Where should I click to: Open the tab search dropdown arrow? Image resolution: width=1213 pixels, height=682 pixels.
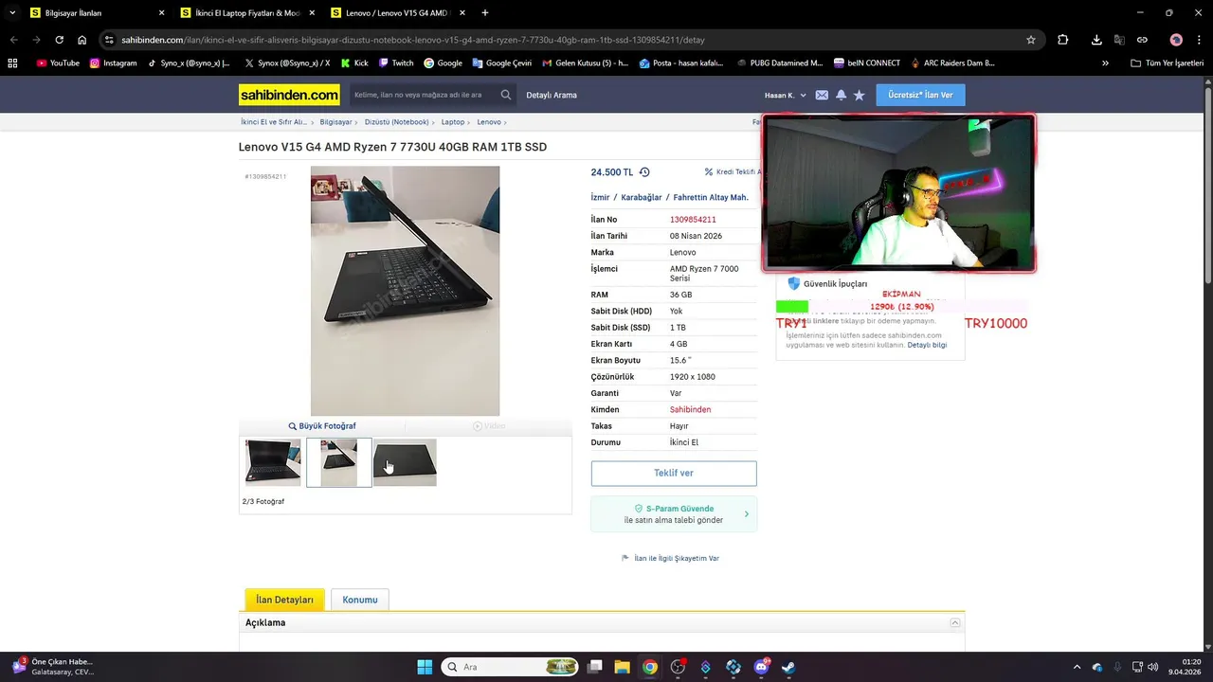pos(12,13)
